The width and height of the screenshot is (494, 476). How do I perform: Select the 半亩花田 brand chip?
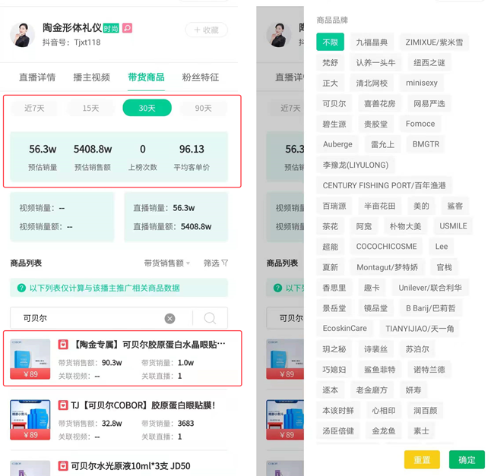point(380,206)
